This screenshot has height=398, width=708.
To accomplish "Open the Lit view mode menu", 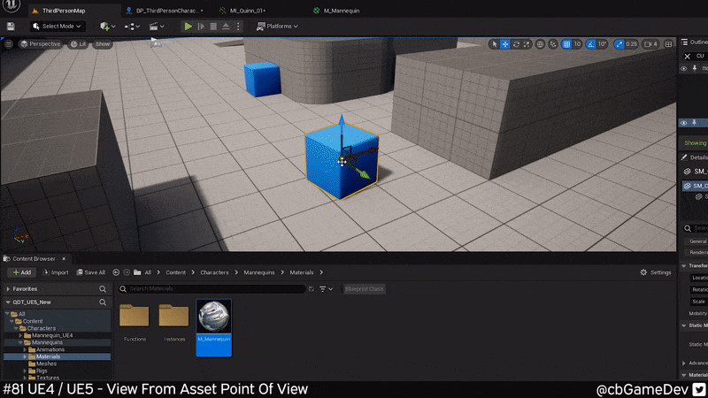I will (x=78, y=43).
